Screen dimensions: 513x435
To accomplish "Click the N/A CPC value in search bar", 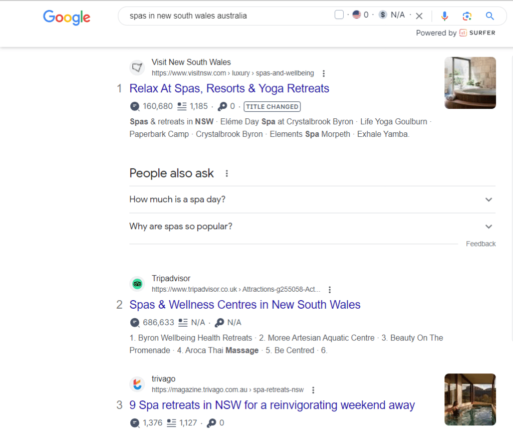I will 398,15.
